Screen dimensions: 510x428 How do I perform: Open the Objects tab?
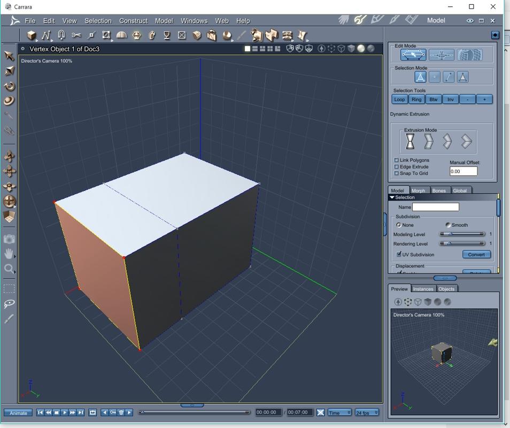(x=446, y=289)
